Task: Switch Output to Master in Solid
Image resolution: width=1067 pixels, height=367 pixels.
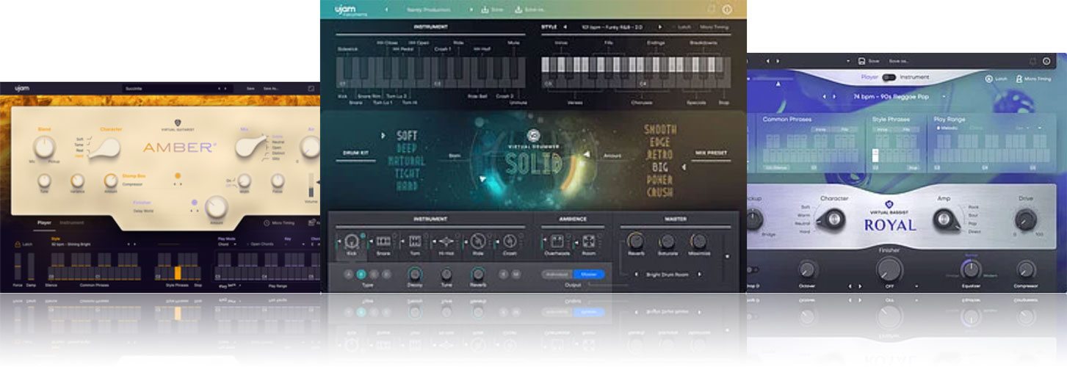Action: [587, 274]
